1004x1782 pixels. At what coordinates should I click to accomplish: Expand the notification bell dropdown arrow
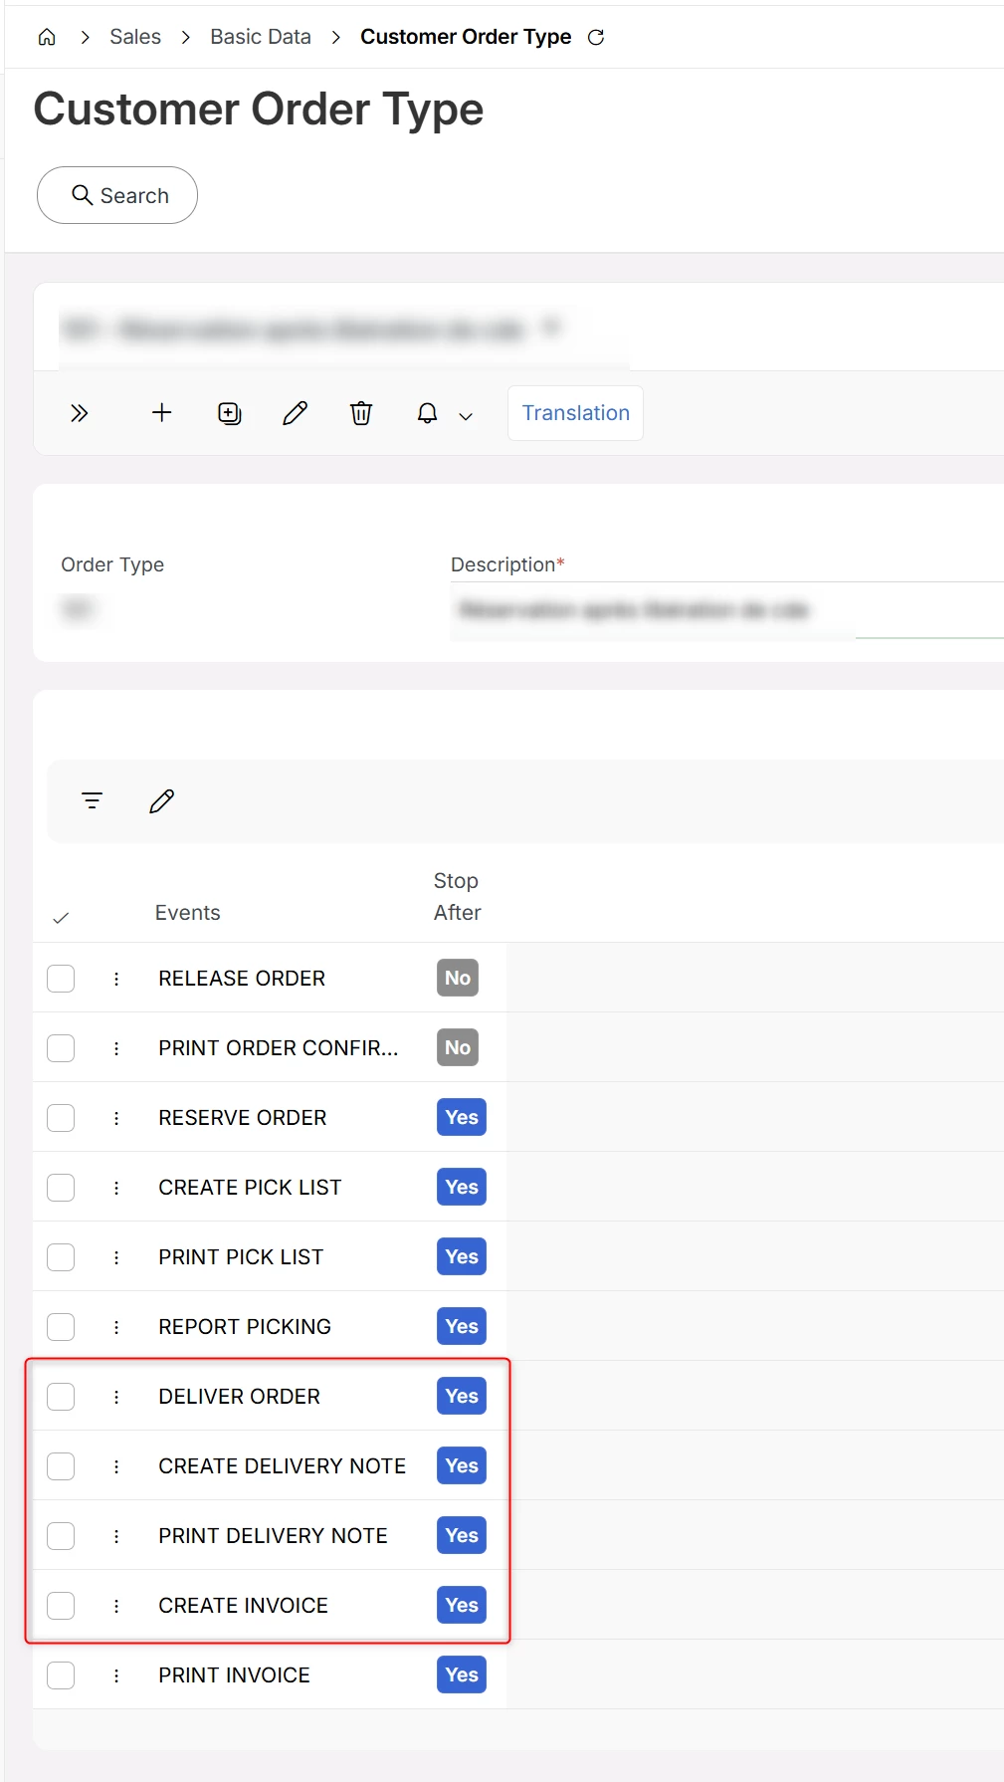click(x=466, y=416)
